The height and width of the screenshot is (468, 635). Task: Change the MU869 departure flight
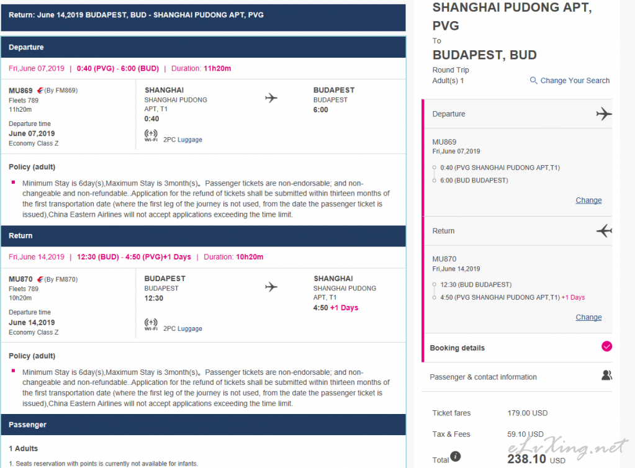(x=588, y=200)
